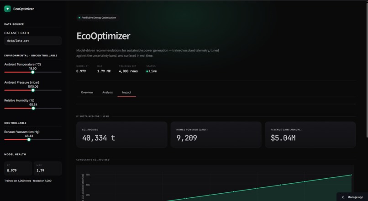Click the page vertical scrollbar
This screenshot has width=368, height=201.
(367, 70)
